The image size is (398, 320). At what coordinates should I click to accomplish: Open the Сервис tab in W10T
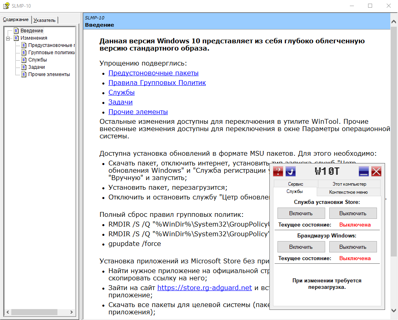(x=295, y=184)
